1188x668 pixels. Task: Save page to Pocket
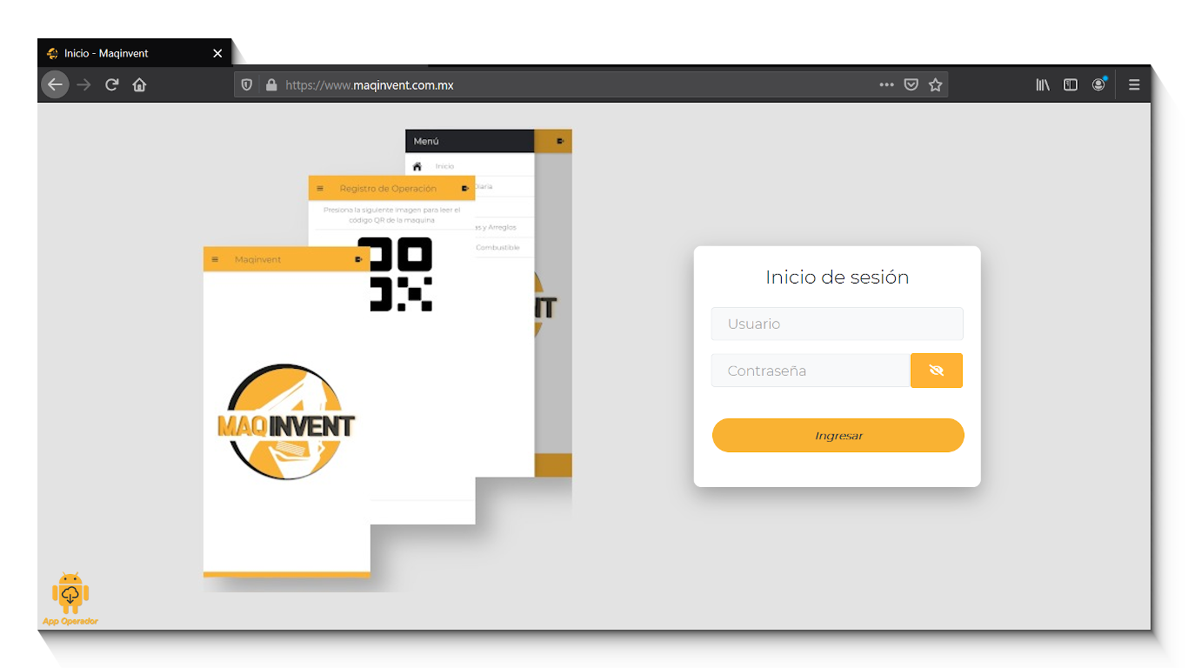911,84
